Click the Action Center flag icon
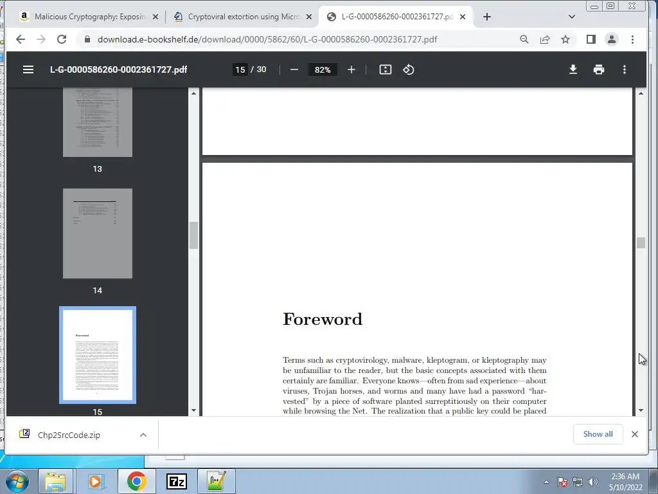This screenshot has height=494, width=658. coord(562,482)
